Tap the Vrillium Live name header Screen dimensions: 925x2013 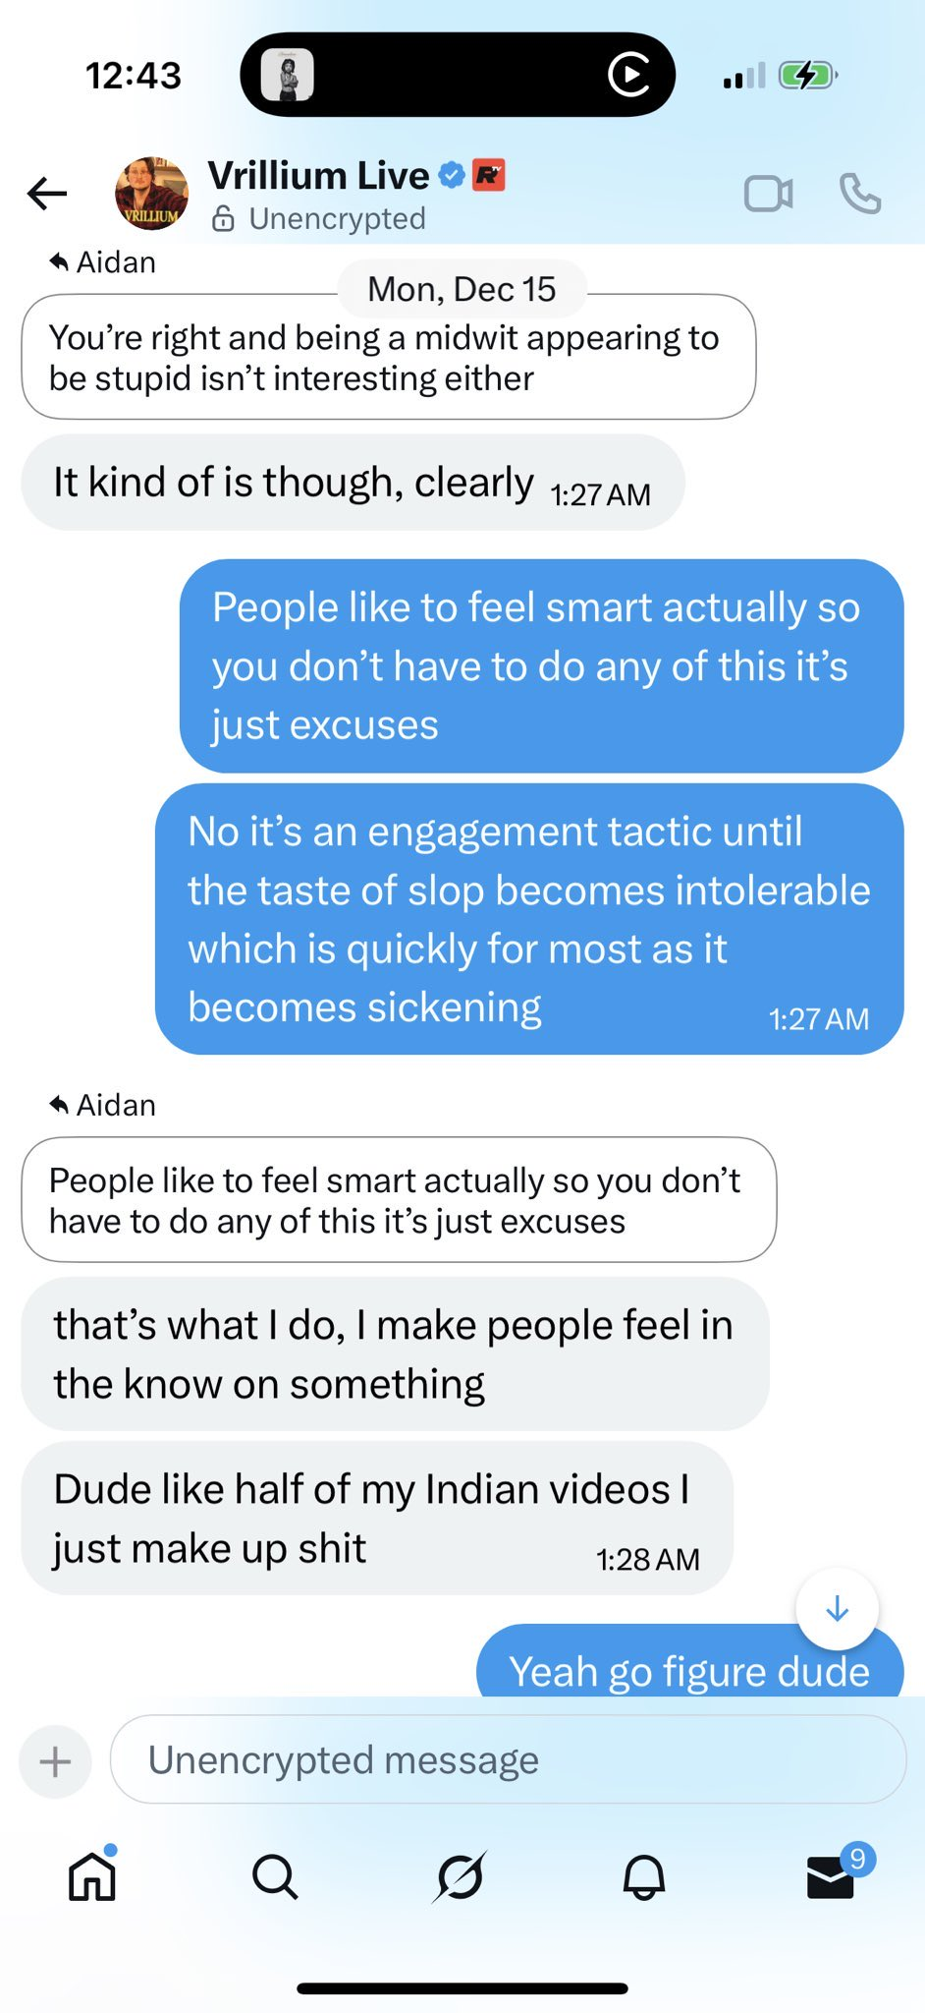pos(318,176)
